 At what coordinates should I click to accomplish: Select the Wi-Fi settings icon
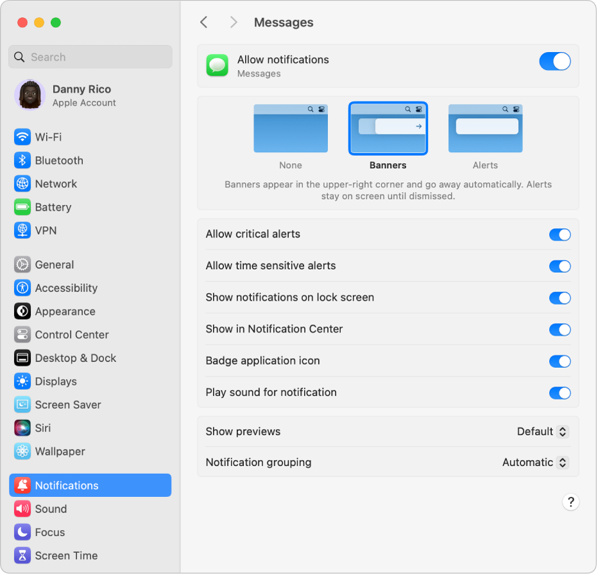click(x=23, y=137)
